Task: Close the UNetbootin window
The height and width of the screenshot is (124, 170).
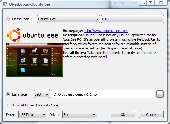Action: tap(161, 3)
